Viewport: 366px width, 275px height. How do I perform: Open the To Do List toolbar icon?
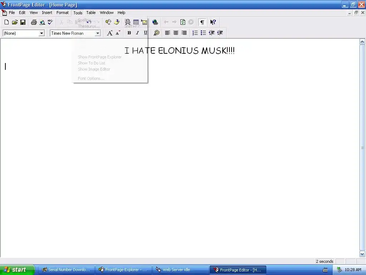pyautogui.click(x=117, y=22)
